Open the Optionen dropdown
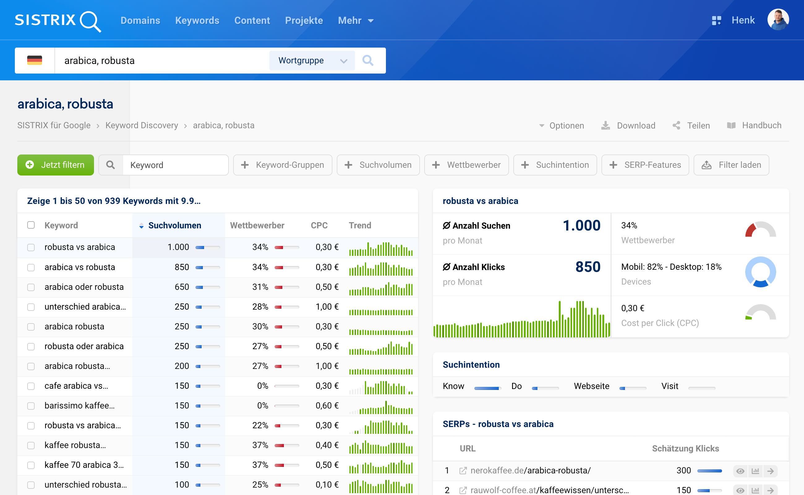This screenshot has height=495, width=804. pyautogui.click(x=562, y=125)
